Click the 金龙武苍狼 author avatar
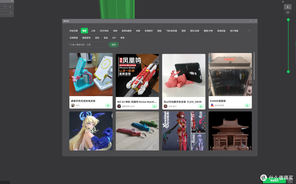The width and height of the screenshot is (296, 184). point(212,105)
